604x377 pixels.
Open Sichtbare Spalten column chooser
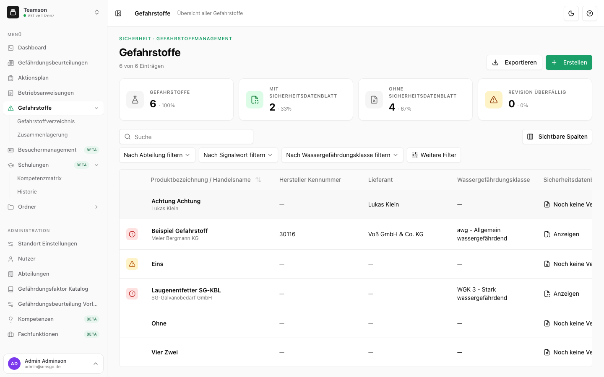click(557, 137)
